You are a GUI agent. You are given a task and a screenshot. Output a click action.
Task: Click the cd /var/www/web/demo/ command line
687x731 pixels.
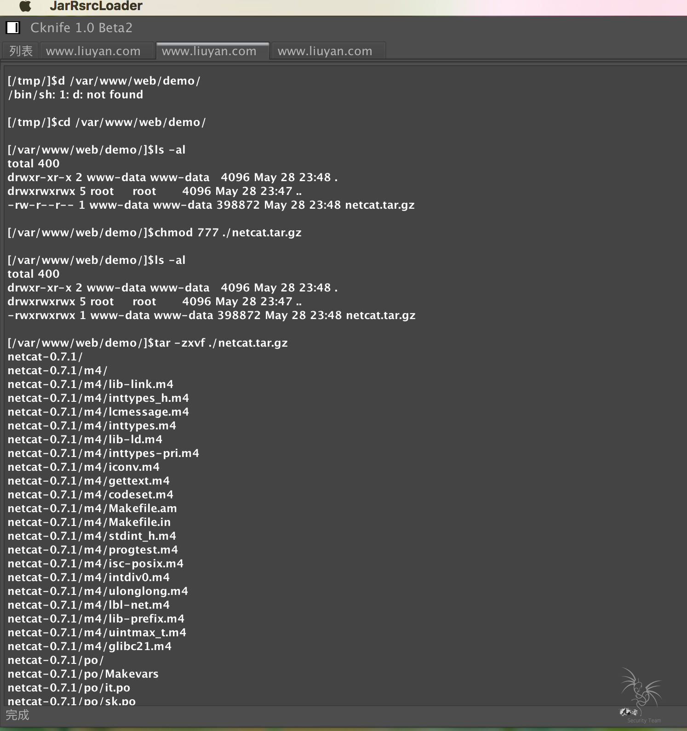pyautogui.click(x=107, y=122)
